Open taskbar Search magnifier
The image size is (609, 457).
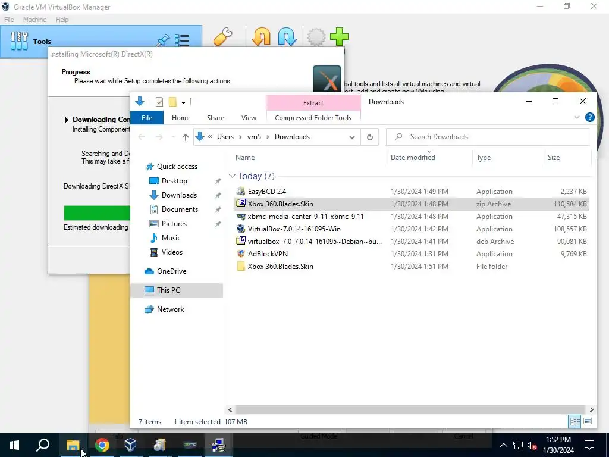click(x=43, y=445)
